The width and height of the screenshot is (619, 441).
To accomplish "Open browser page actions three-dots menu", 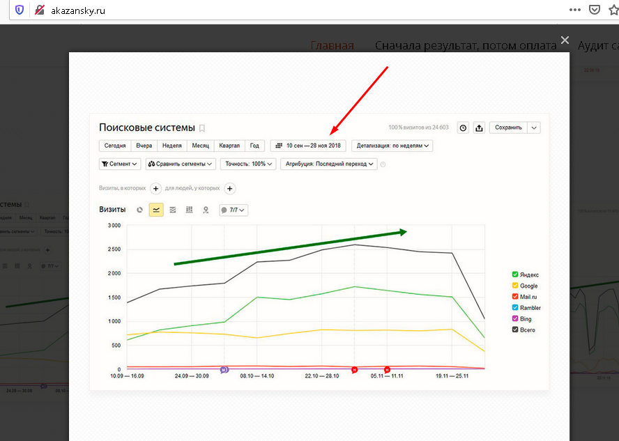I will click(575, 10).
